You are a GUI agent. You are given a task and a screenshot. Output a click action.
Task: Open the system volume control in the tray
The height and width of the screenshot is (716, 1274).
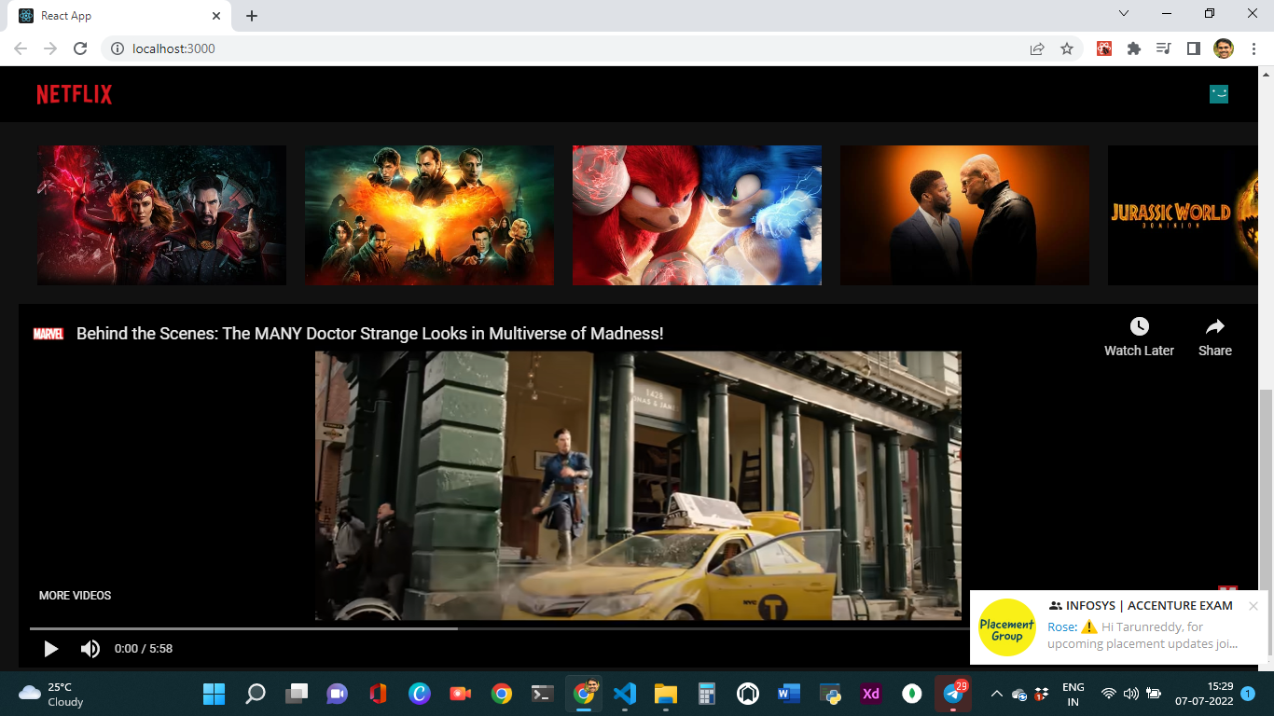tap(1129, 694)
